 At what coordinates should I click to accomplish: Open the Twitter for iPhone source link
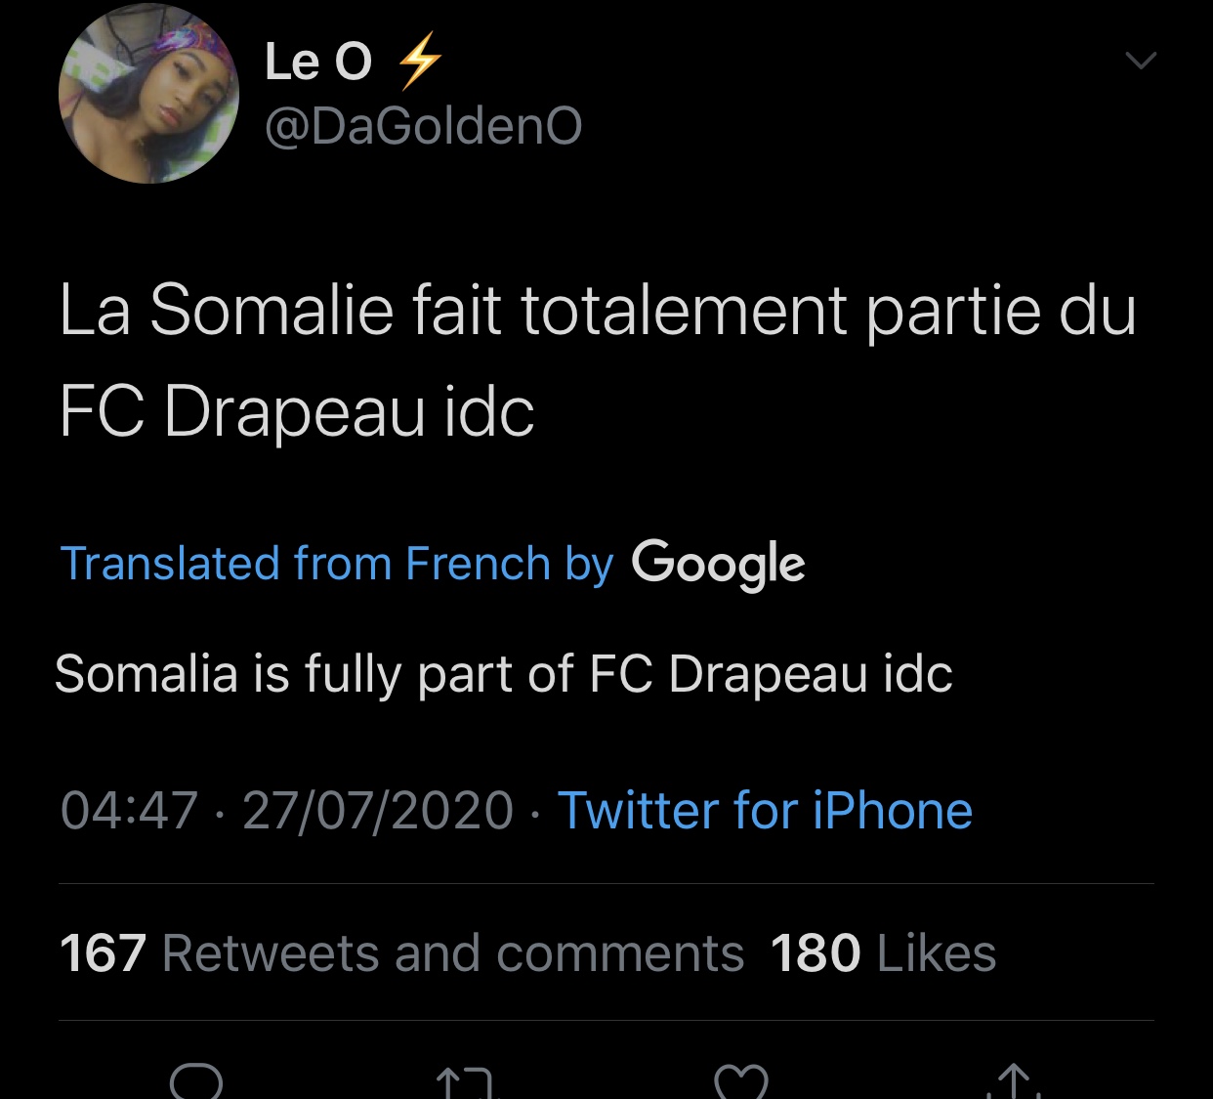coord(765,811)
